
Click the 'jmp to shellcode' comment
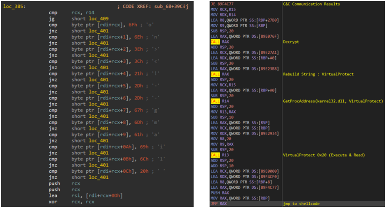click(301, 203)
